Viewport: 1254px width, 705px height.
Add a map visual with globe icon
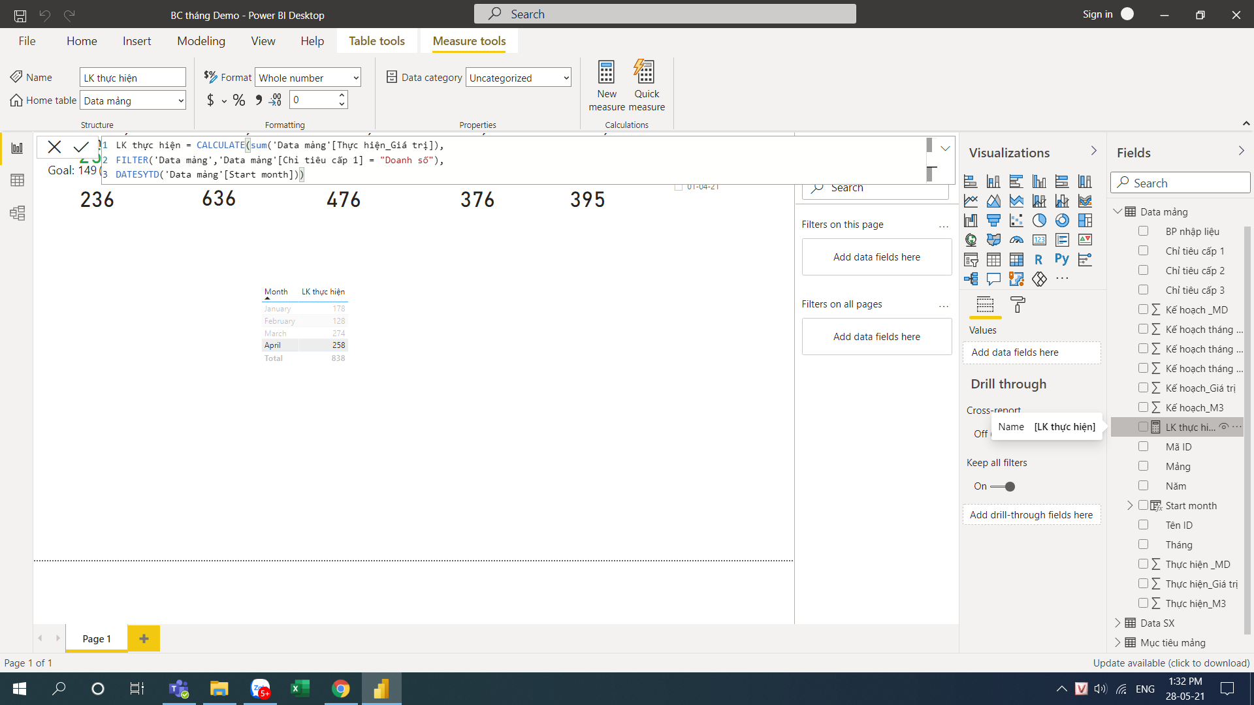971,240
